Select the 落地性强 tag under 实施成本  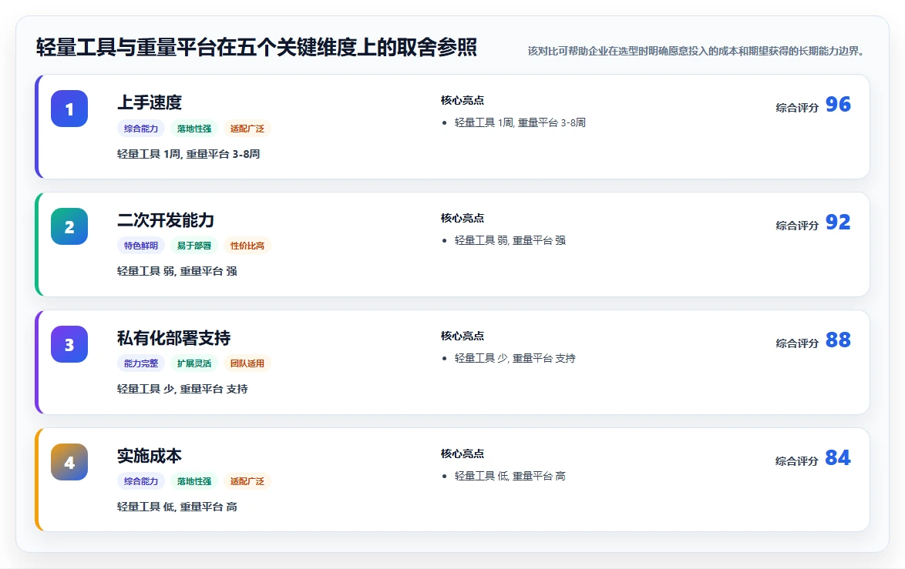coord(194,480)
